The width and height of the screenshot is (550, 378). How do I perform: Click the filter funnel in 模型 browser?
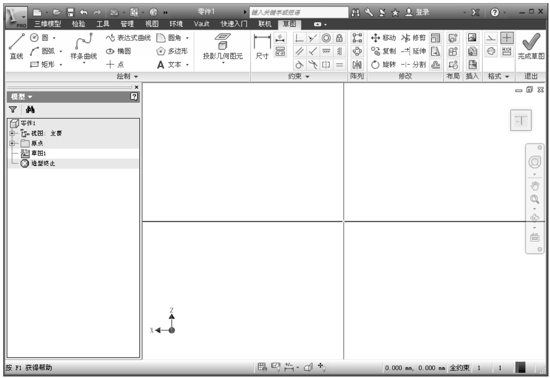point(13,110)
